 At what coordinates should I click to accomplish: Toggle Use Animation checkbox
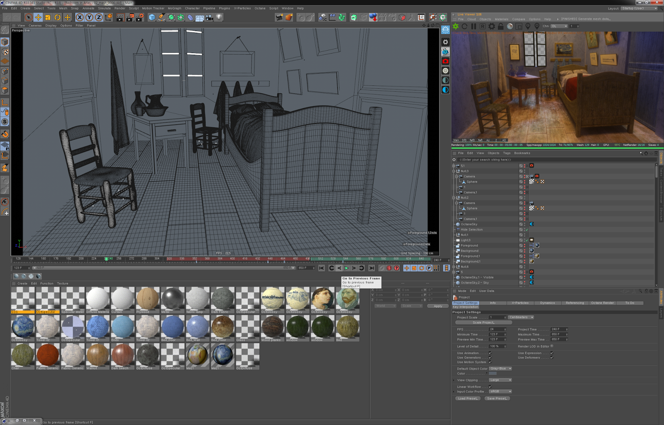click(490, 353)
